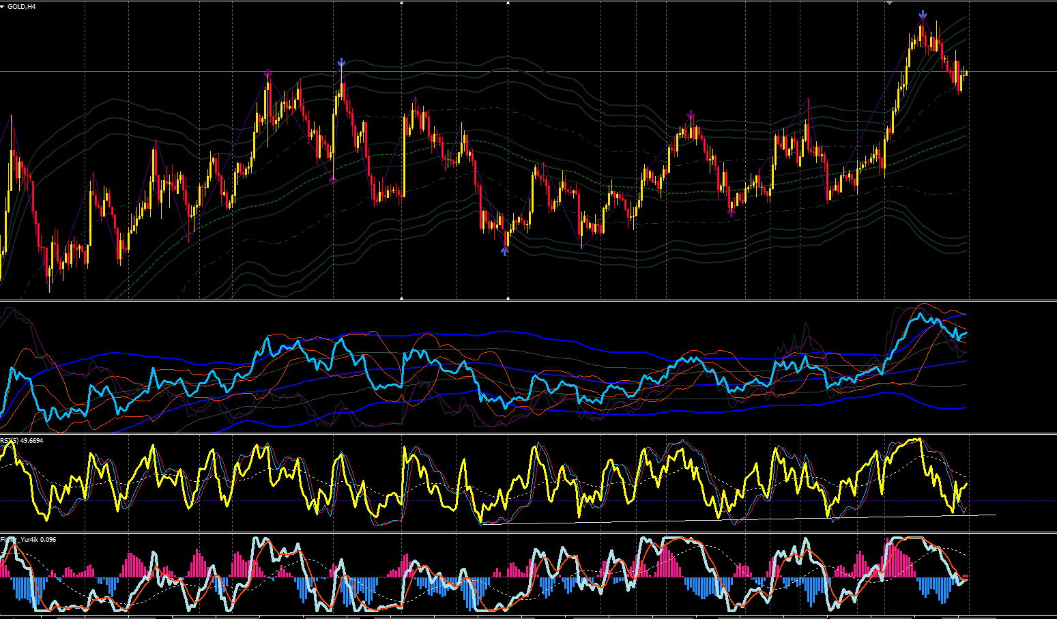Viewport: 1057px width, 619px height.
Task: Expand the one-click trading triangle beside GOLD,H4
Action: click(3, 6)
